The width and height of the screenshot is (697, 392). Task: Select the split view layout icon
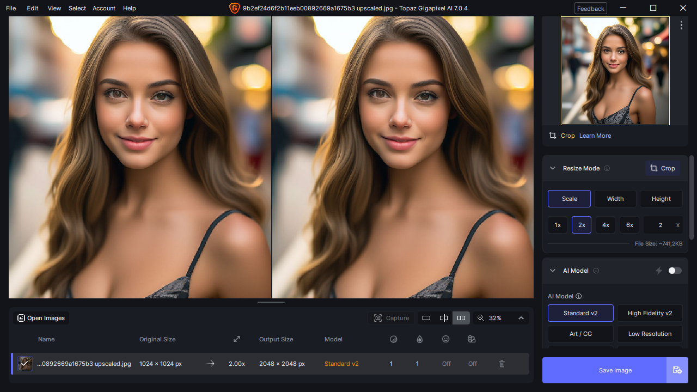coord(444,318)
